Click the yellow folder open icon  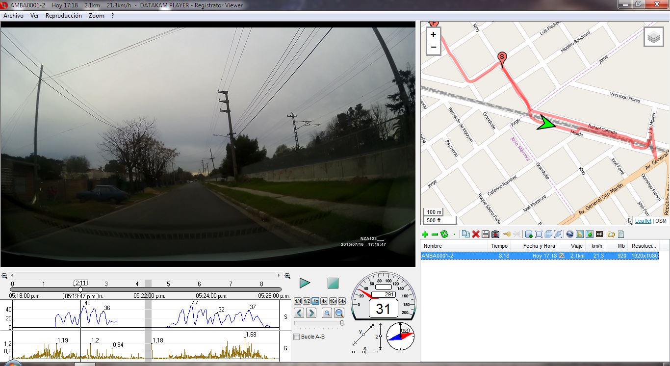611,235
